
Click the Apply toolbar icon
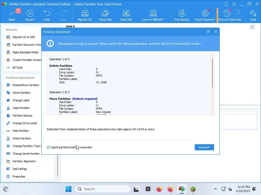(12, 15)
